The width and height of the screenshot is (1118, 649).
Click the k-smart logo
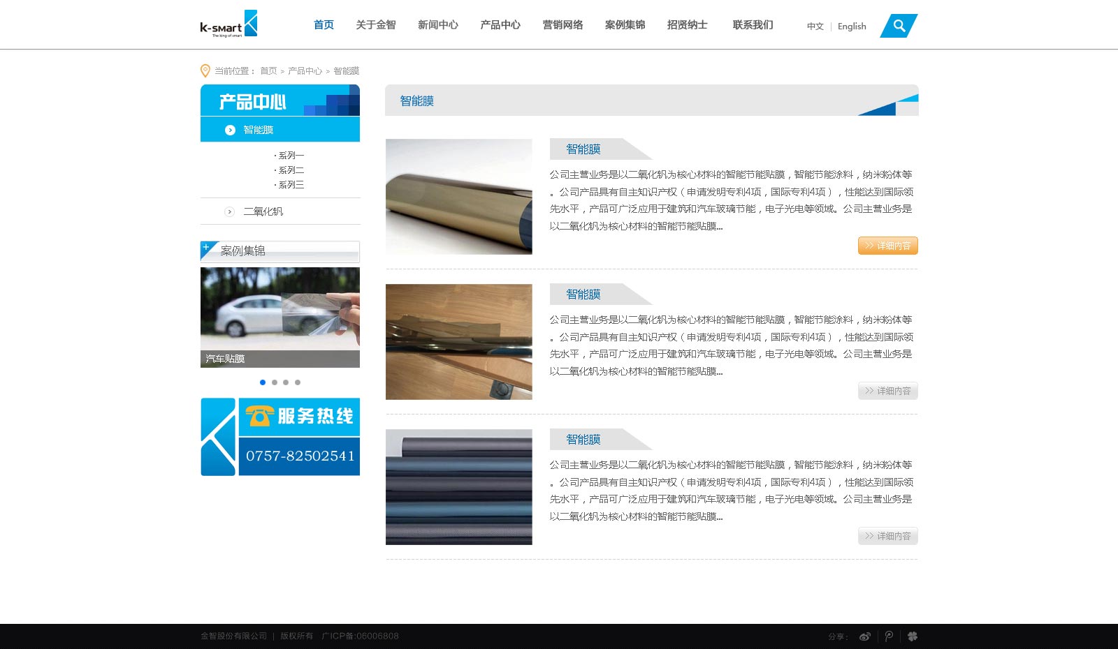(228, 24)
